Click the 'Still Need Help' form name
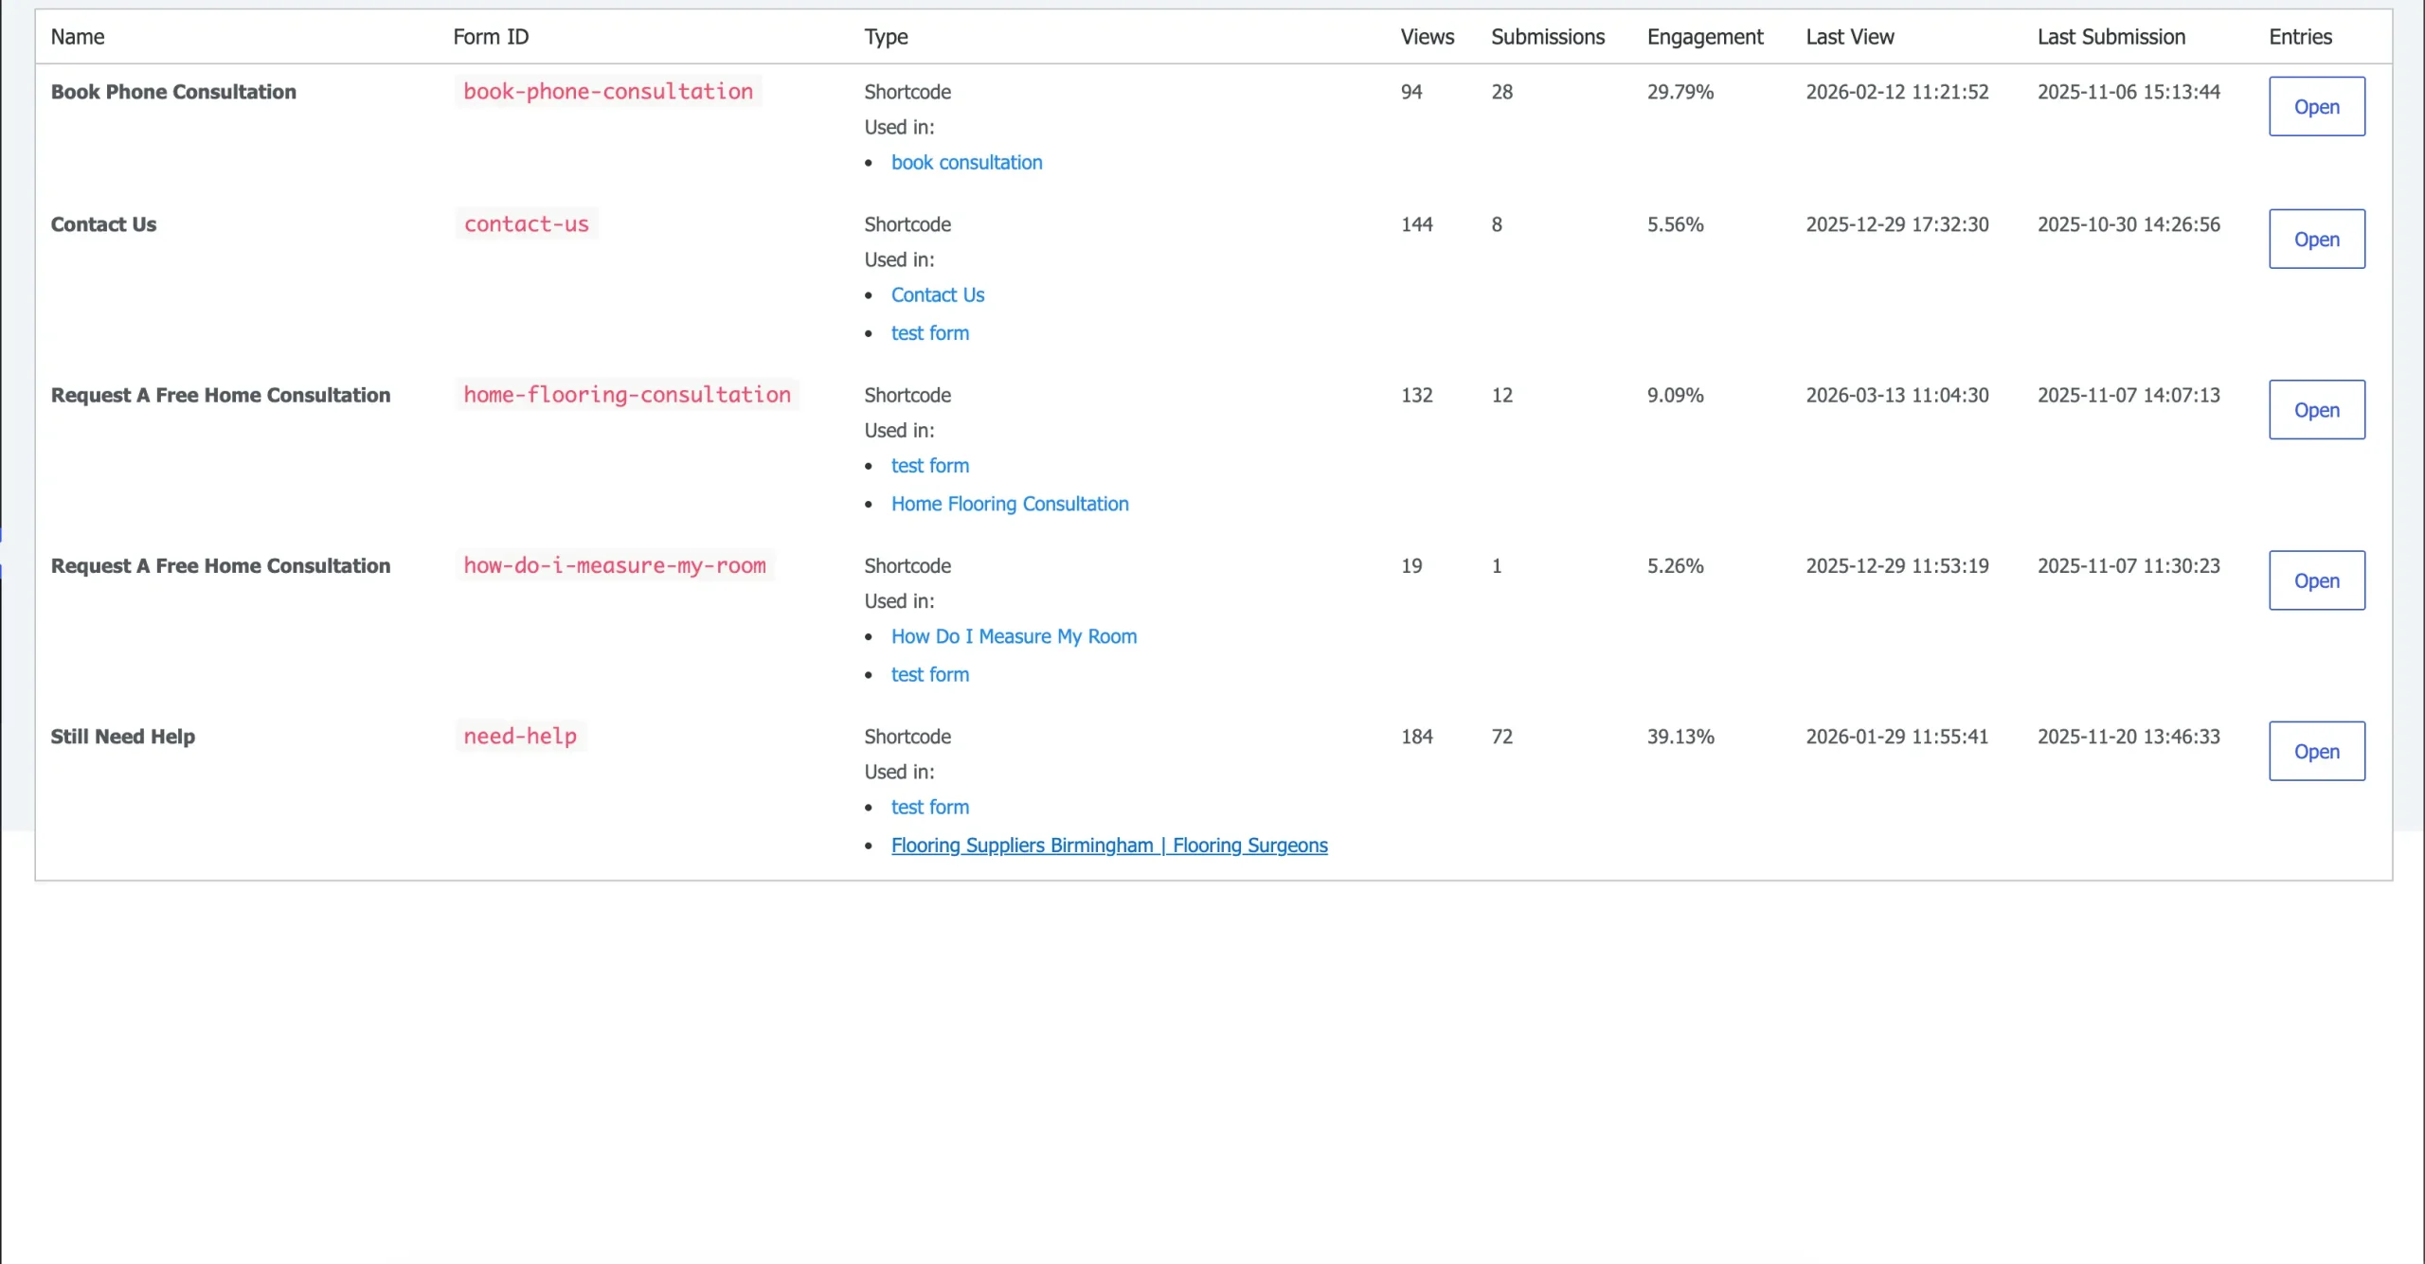Image resolution: width=2425 pixels, height=1264 pixels. (x=123, y=737)
